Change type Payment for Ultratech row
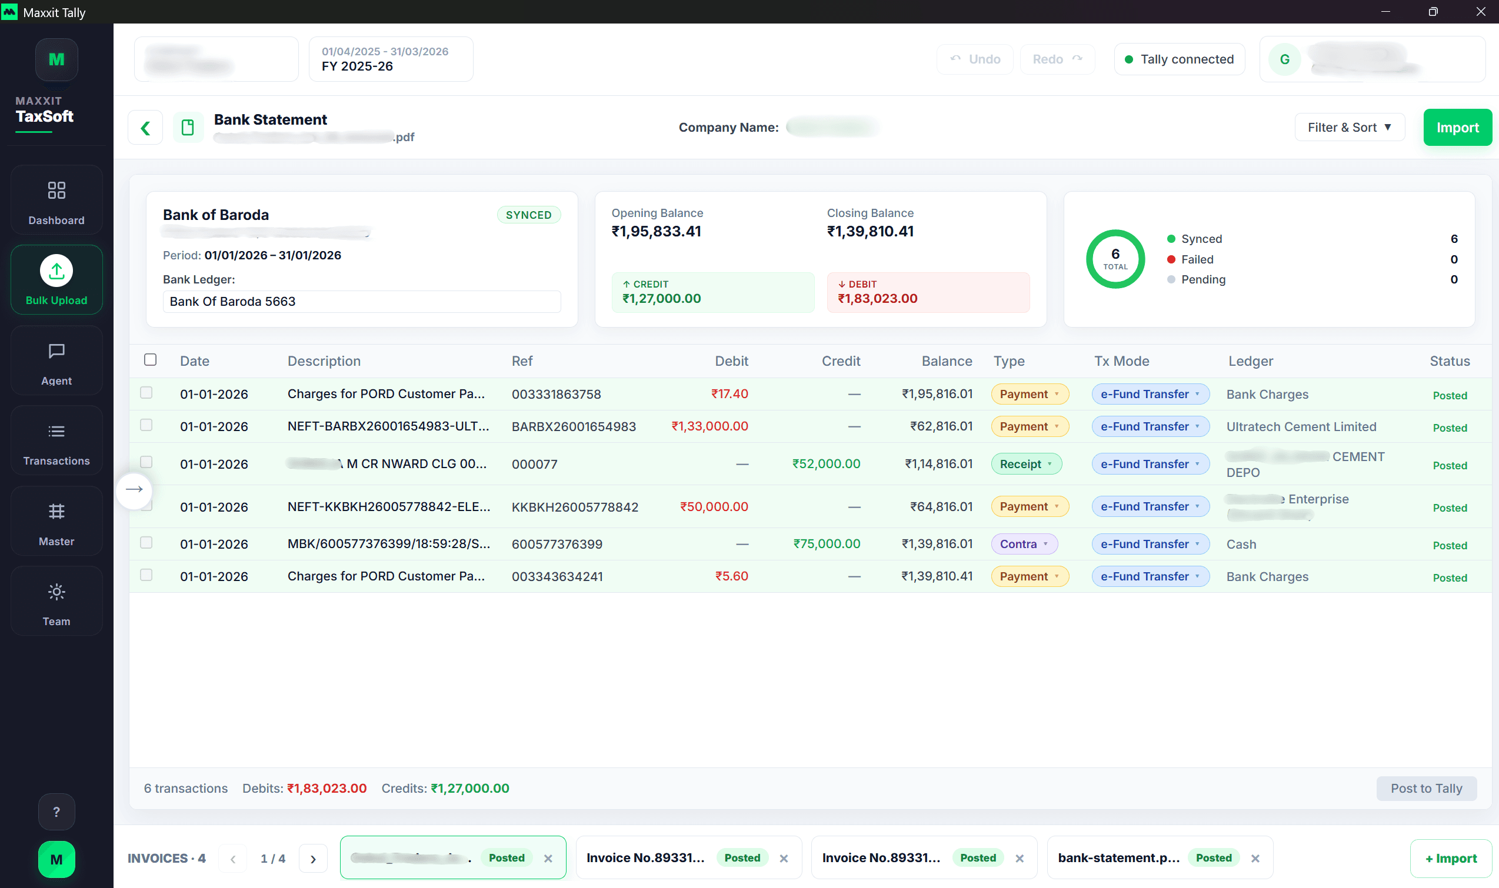Viewport: 1499px width, 888px height. pos(1030,426)
